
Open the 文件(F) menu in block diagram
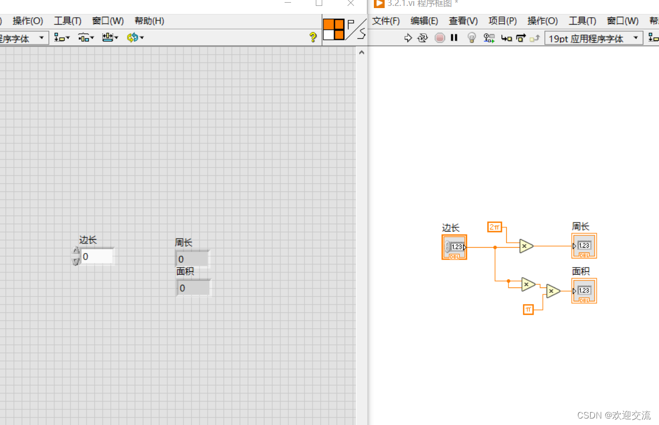click(x=385, y=21)
